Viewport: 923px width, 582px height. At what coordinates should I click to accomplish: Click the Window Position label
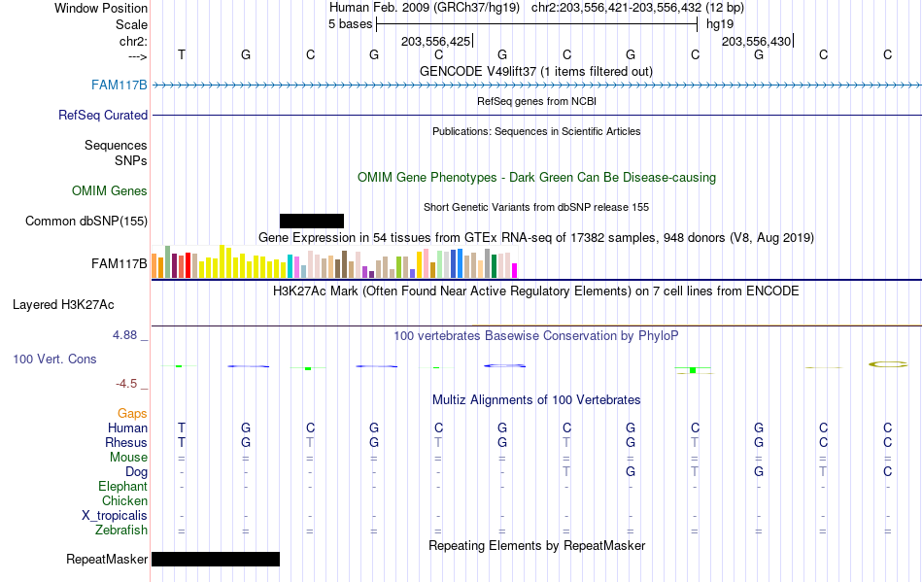click(101, 8)
